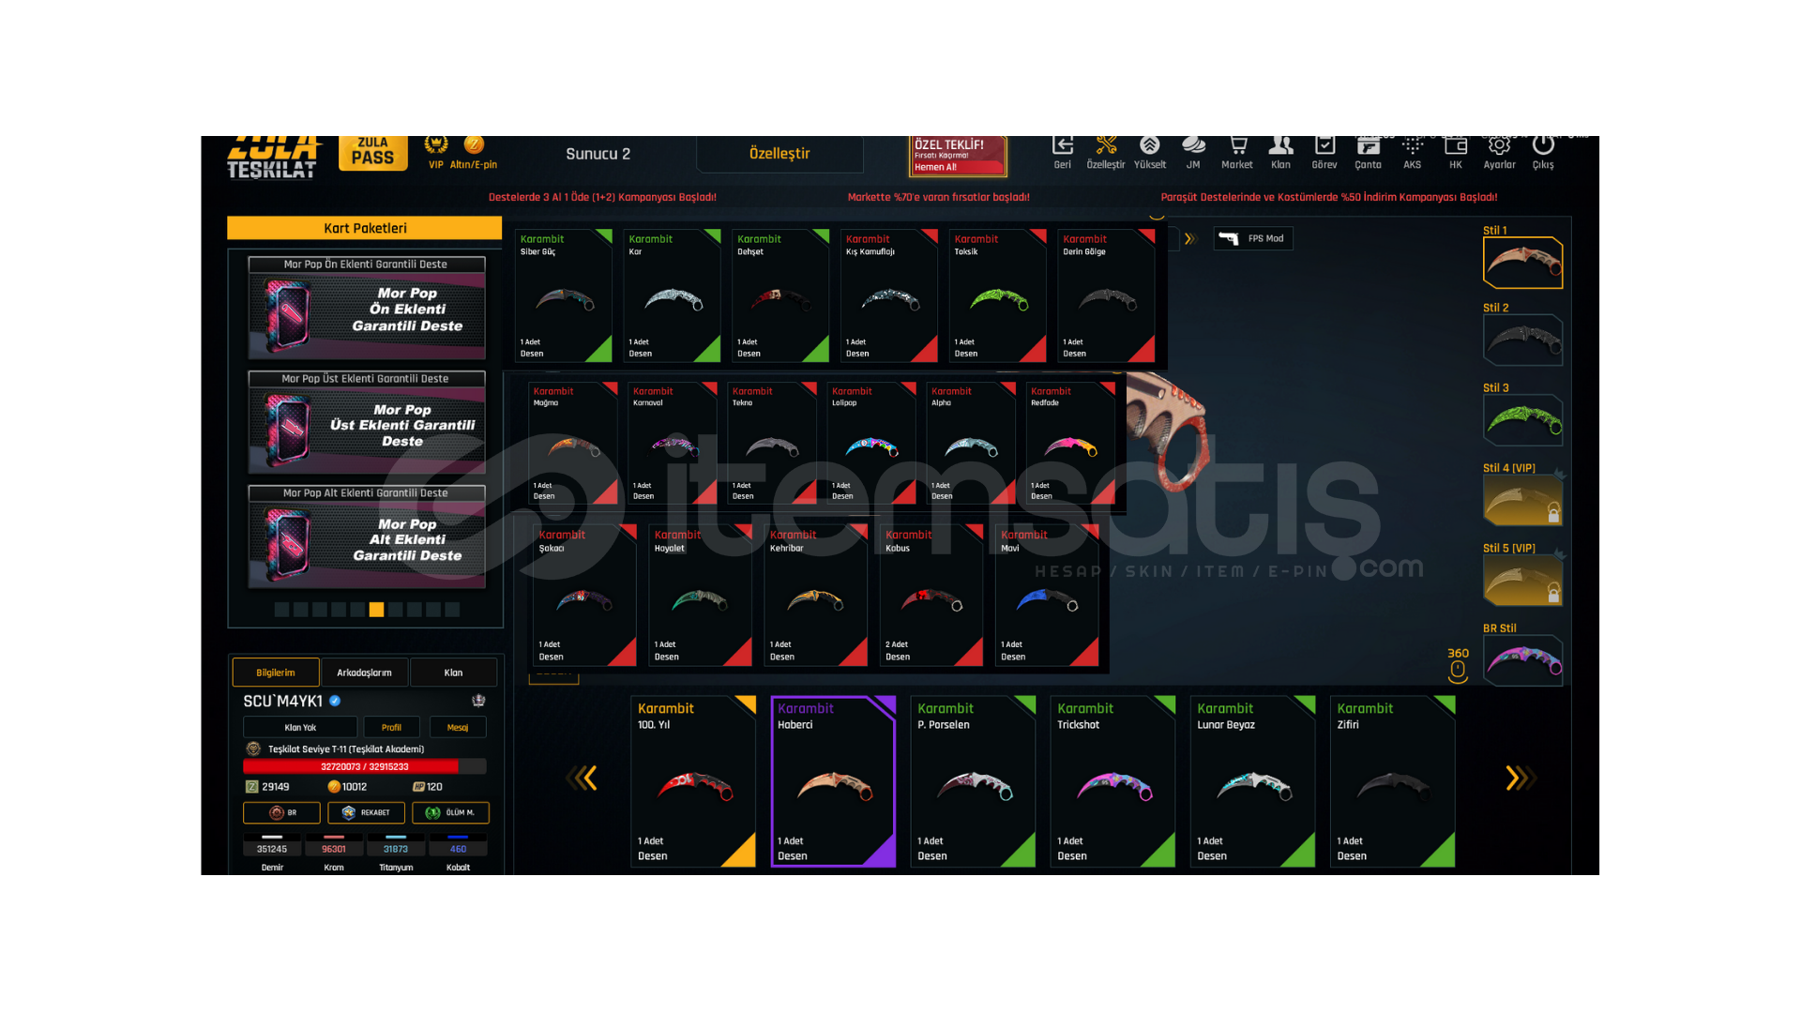
Task: Select the Karambit Zifiri card
Action: (x=1392, y=781)
